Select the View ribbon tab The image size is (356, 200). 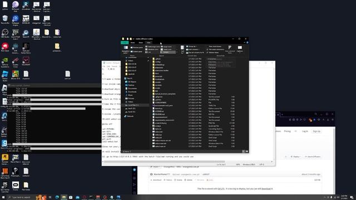coord(149,43)
